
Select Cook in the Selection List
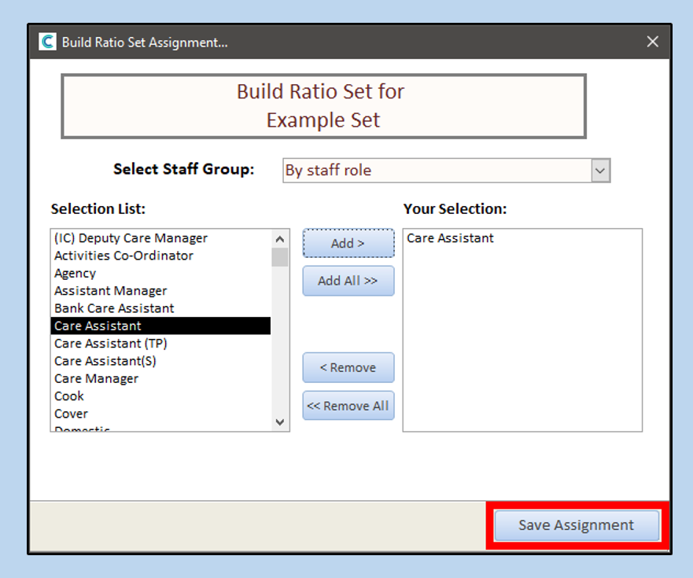click(x=69, y=396)
